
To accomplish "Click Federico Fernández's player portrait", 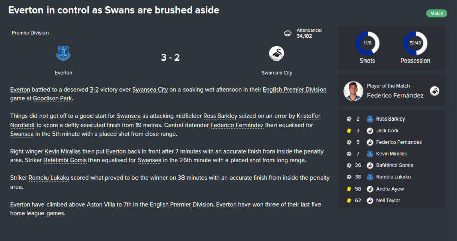I will (x=353, y=91).
